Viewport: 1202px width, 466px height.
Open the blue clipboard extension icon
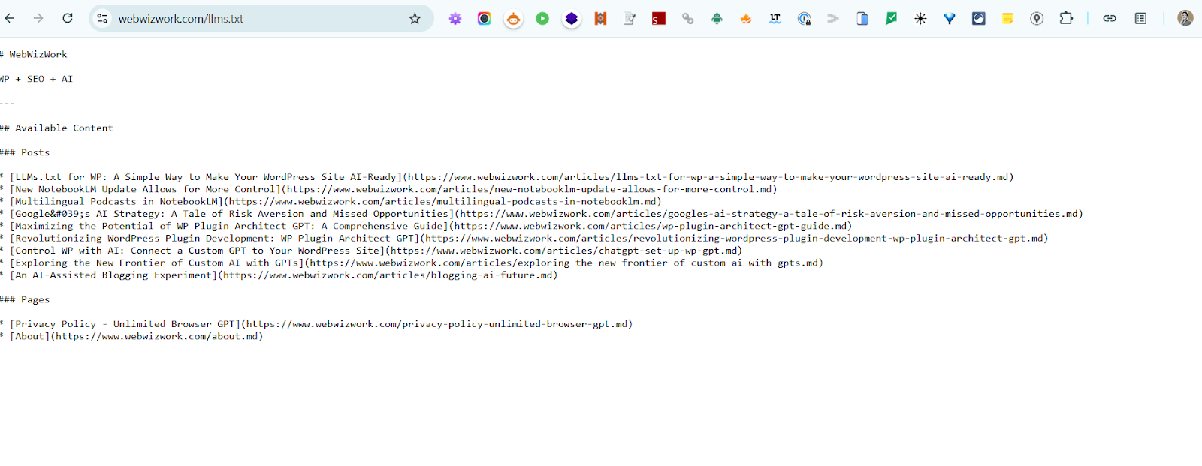(x=862, y=19)
